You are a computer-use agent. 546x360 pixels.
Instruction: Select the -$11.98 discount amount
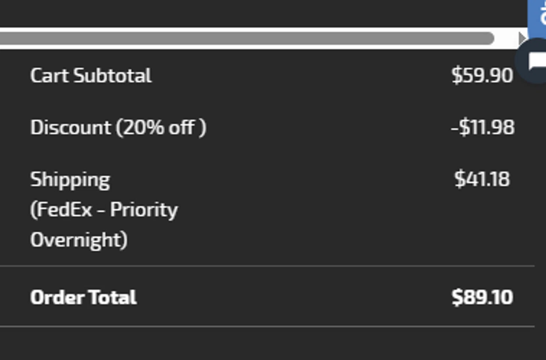coord(482,127)
